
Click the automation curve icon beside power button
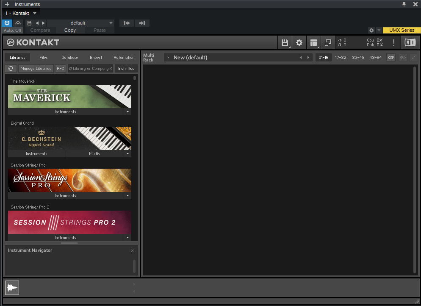[x=18, y=23]
